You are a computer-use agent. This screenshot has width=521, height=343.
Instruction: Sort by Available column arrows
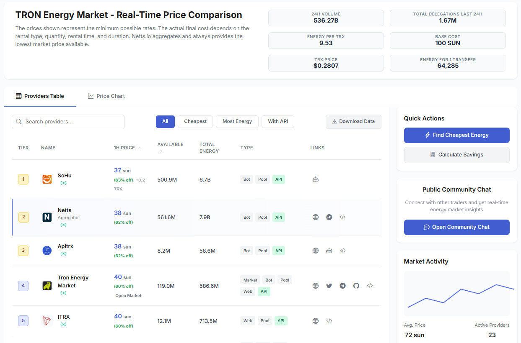point(160,151)
